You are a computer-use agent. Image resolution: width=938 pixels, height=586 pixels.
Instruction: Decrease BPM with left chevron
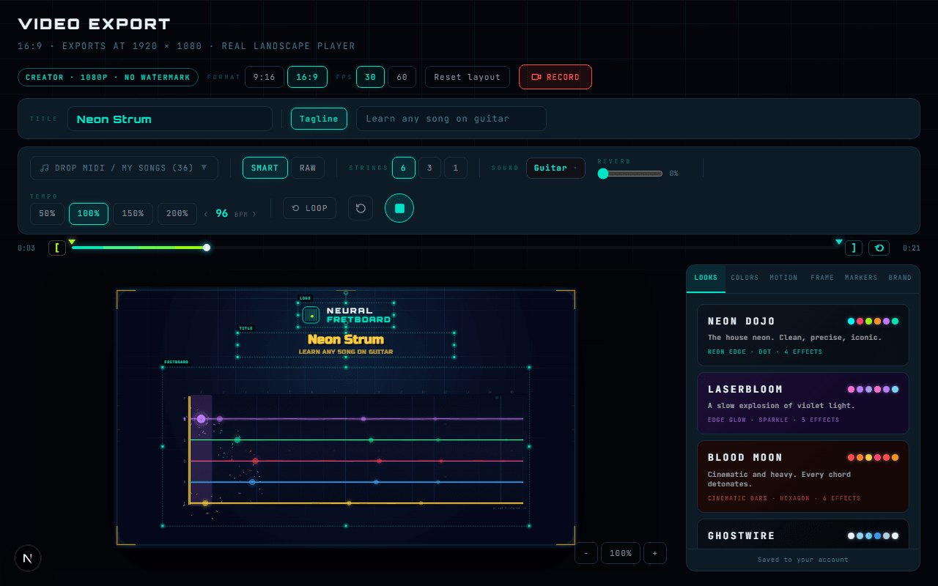(206, 214)
